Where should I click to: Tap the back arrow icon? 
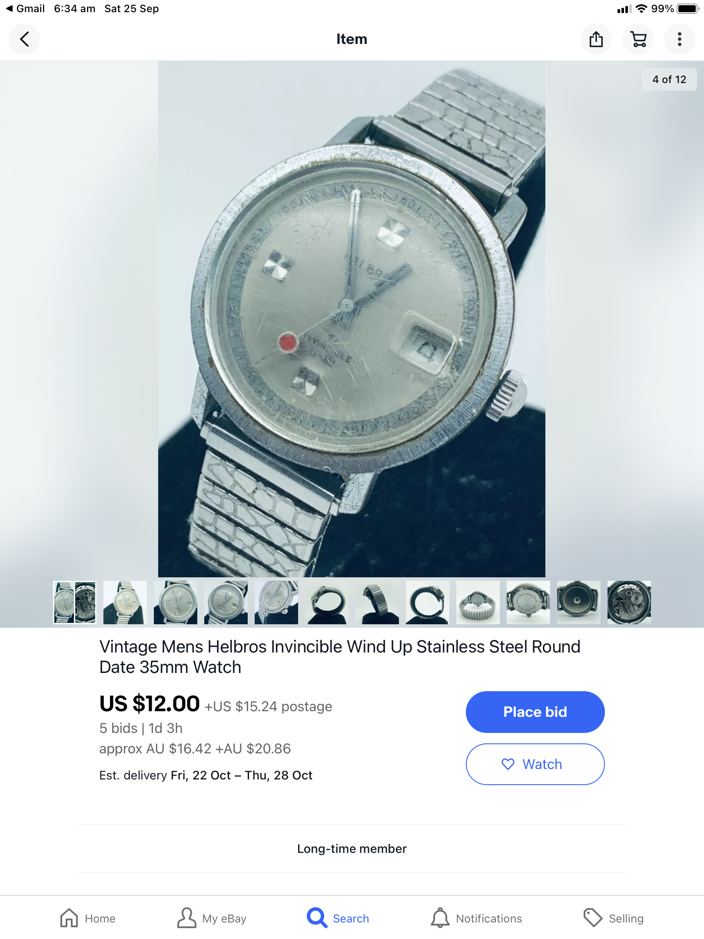[24, 39]
